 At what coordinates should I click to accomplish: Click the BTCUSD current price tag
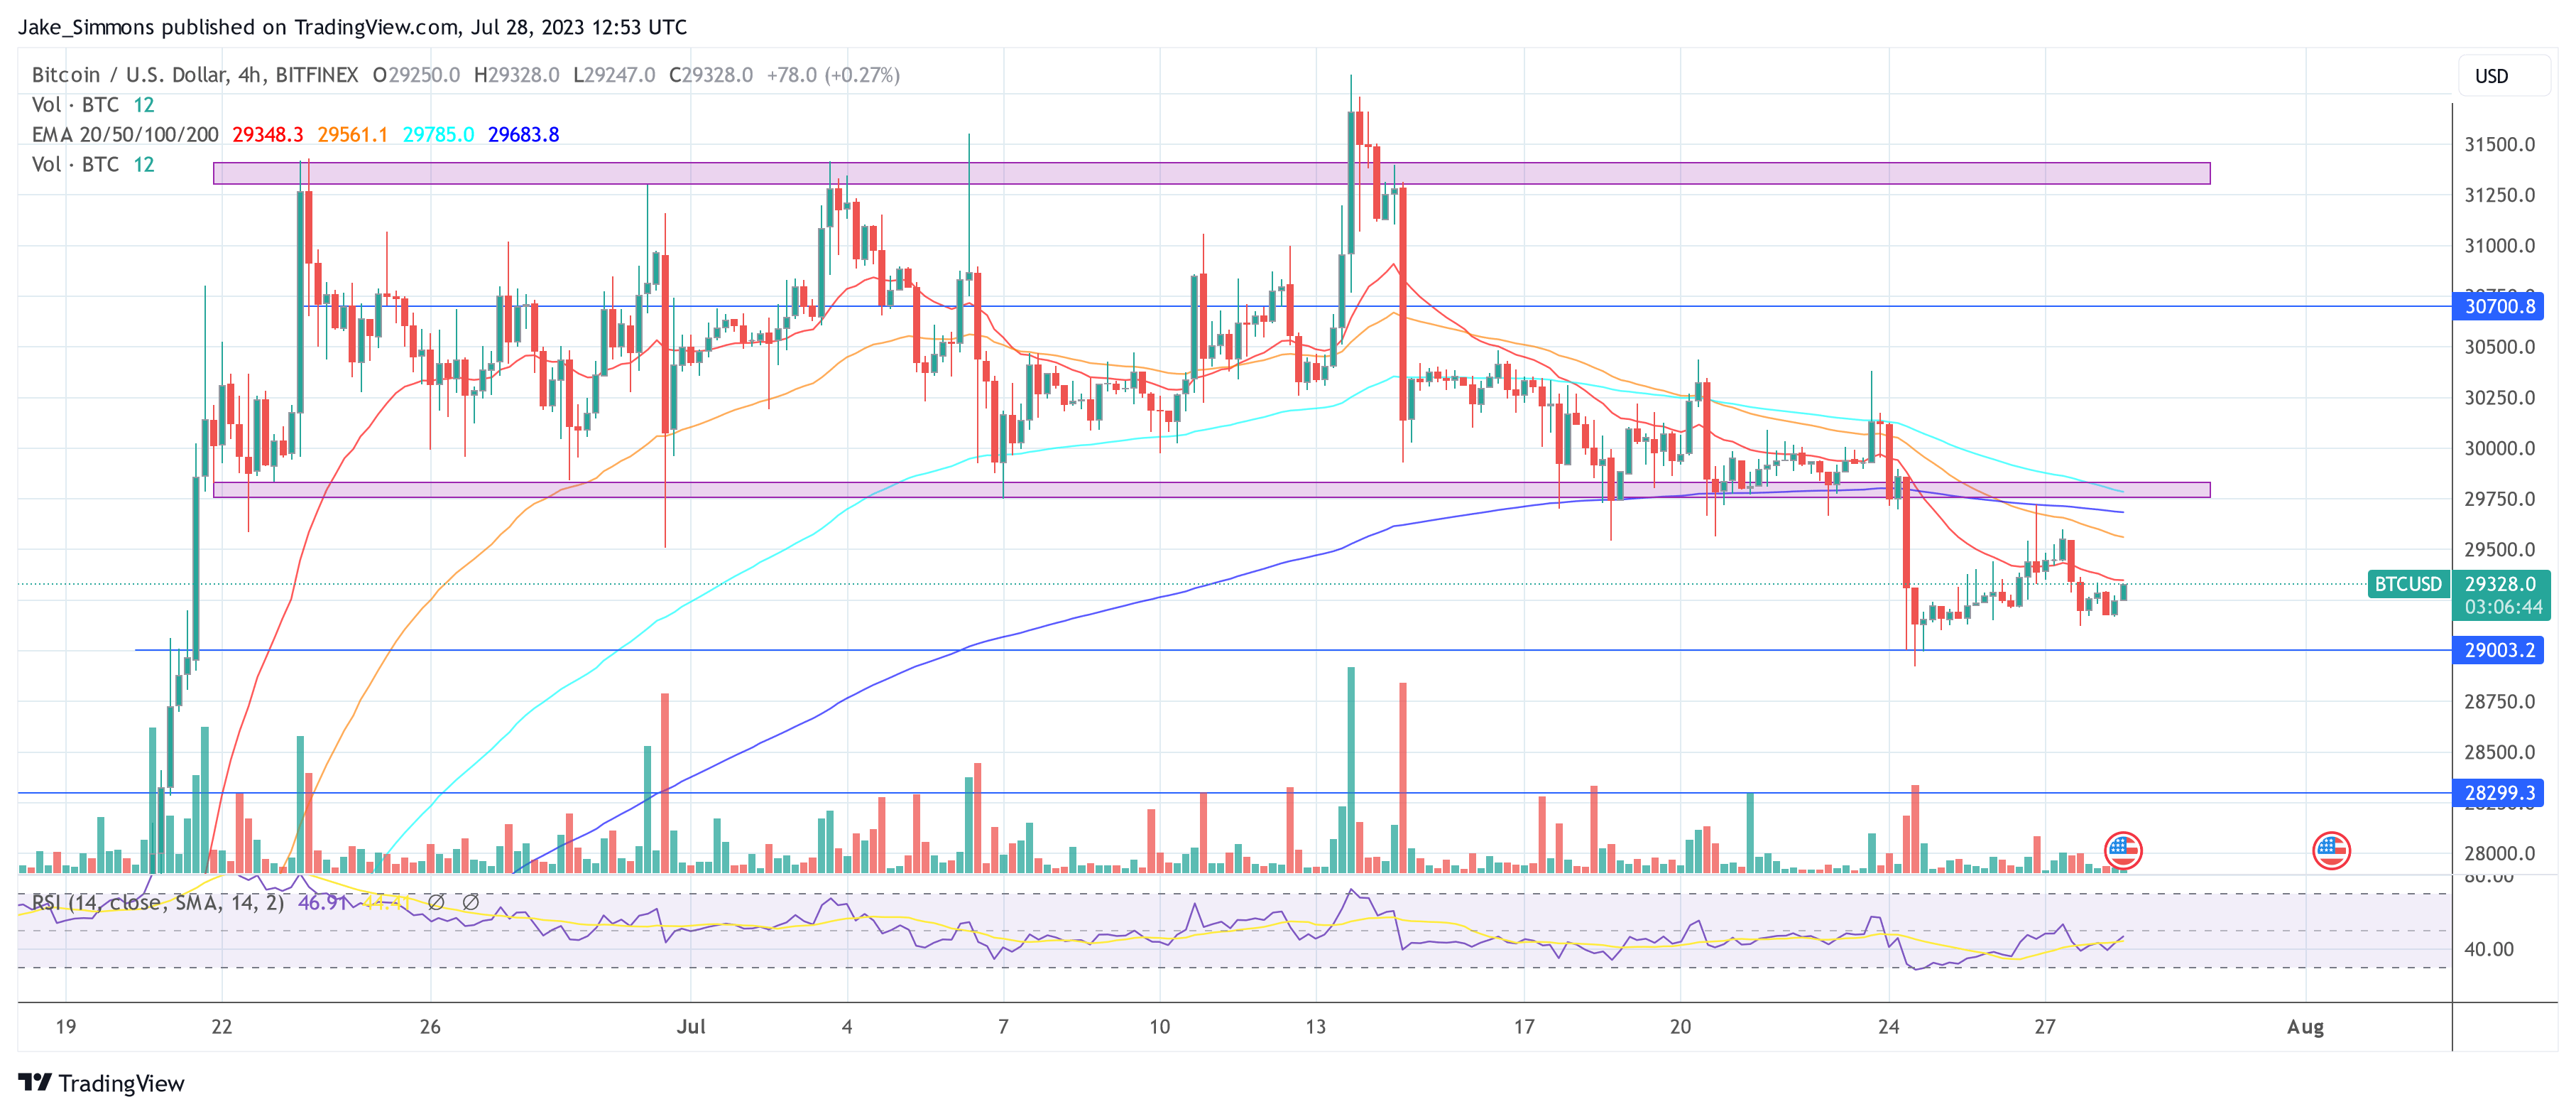tap(2408, 583)
